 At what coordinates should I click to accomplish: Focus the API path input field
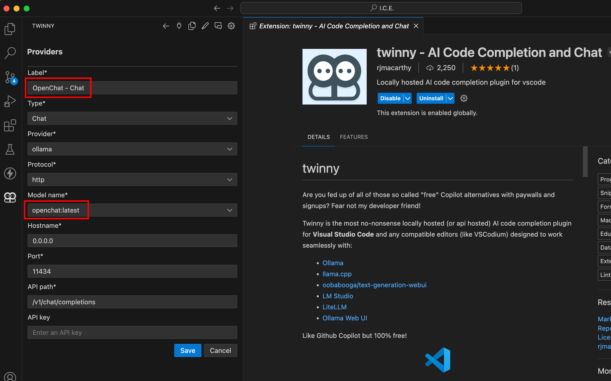click(132, 302)
